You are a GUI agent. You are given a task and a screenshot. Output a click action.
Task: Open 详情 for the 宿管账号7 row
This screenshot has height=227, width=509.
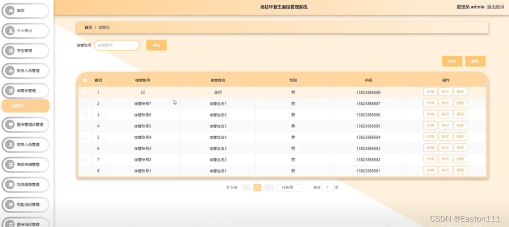click(x=430, y=103)
